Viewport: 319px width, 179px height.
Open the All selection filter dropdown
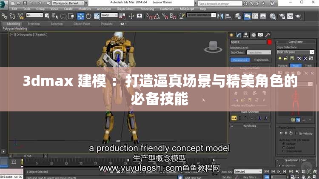pos(34,15)
